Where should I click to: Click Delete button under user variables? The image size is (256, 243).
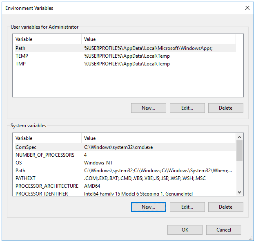[226, 108]
